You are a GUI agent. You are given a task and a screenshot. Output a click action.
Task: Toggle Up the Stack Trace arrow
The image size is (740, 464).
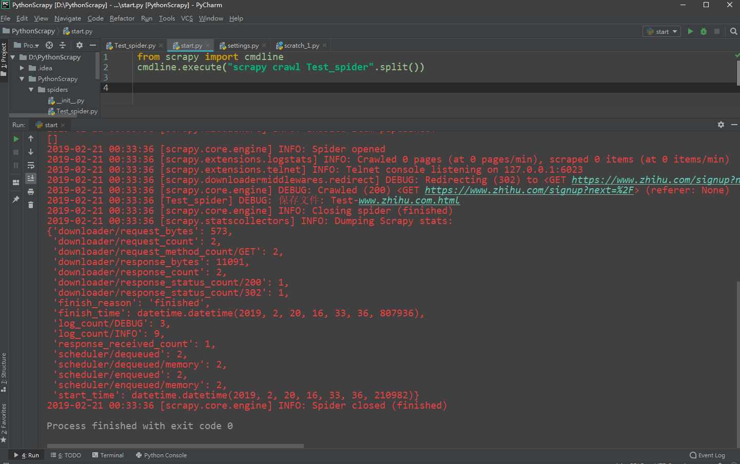[x=31, y=138]
